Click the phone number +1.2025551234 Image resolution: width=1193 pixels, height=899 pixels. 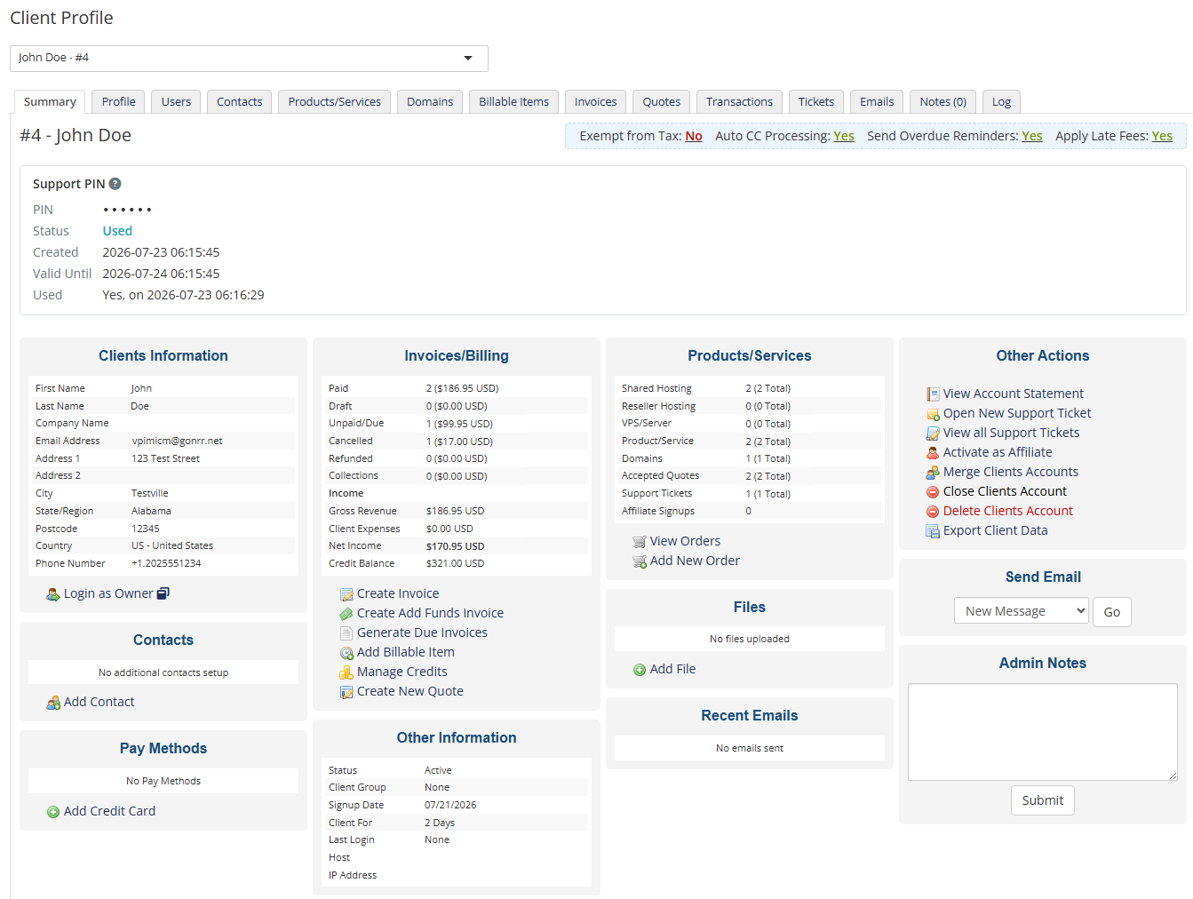[166, 564]
